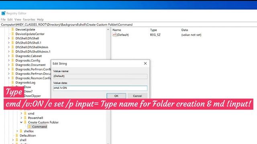
Task: Expand the shell key below DefaultIcon
Action: [x=13, y=140]
